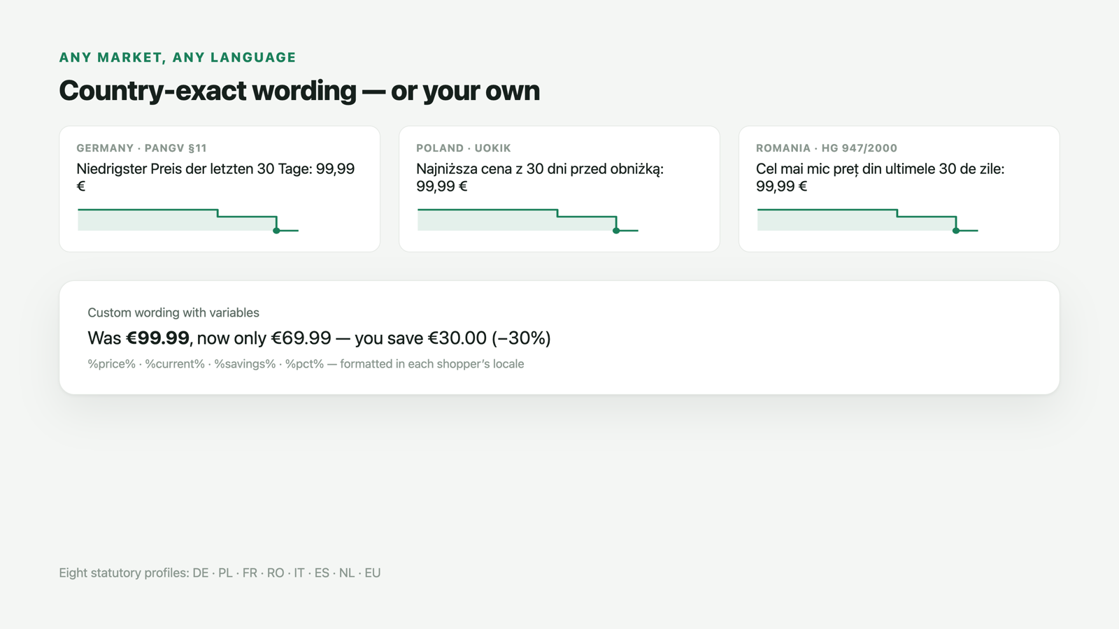
Task: Click the Eight statutory profiles footer text
Action: coord(220,573)
